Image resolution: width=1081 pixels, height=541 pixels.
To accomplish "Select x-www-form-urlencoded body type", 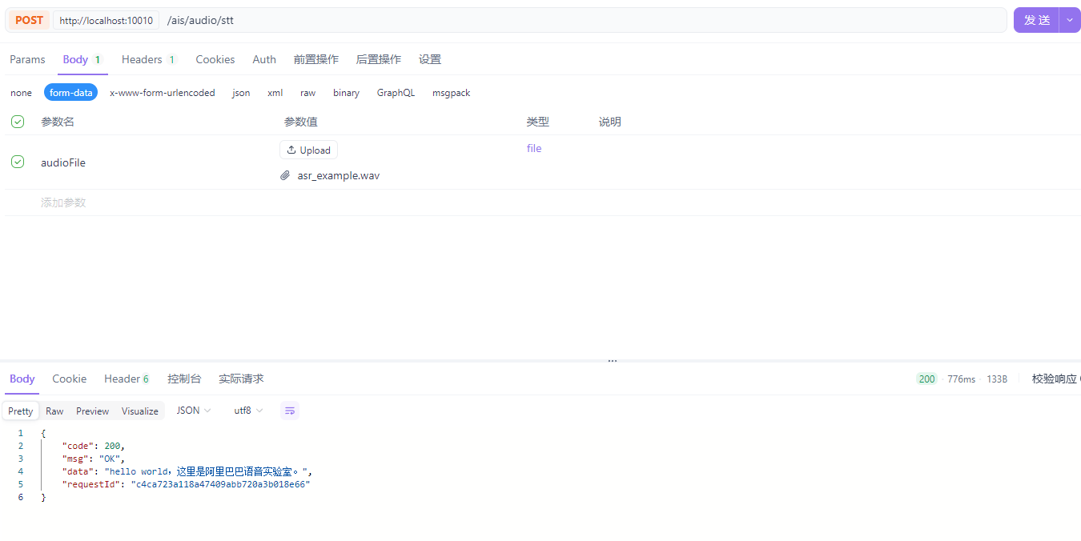I will [x=163, y=93].
